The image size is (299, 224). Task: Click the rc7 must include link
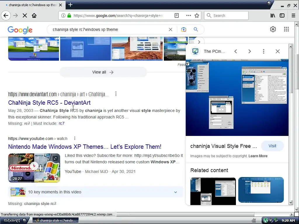(x=61, y=123)
